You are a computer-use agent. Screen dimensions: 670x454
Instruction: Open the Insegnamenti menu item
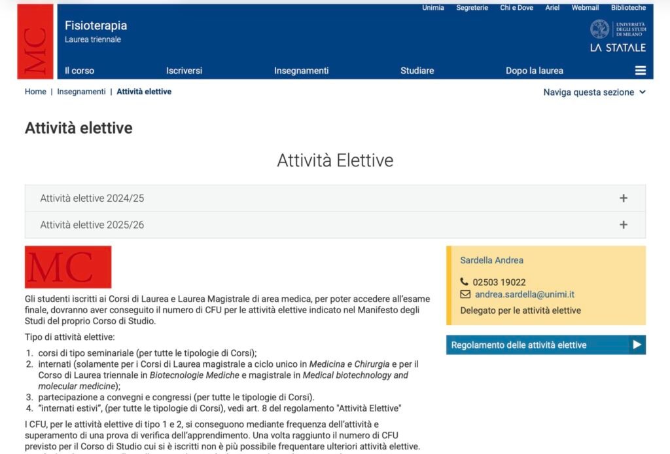[x=301, y=71]
